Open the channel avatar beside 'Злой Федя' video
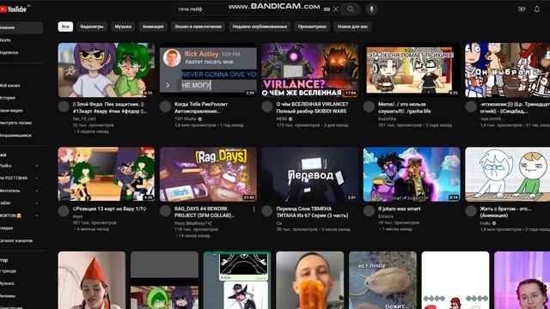The height and width of the screenshot is (309, 550). coord(64,106)
